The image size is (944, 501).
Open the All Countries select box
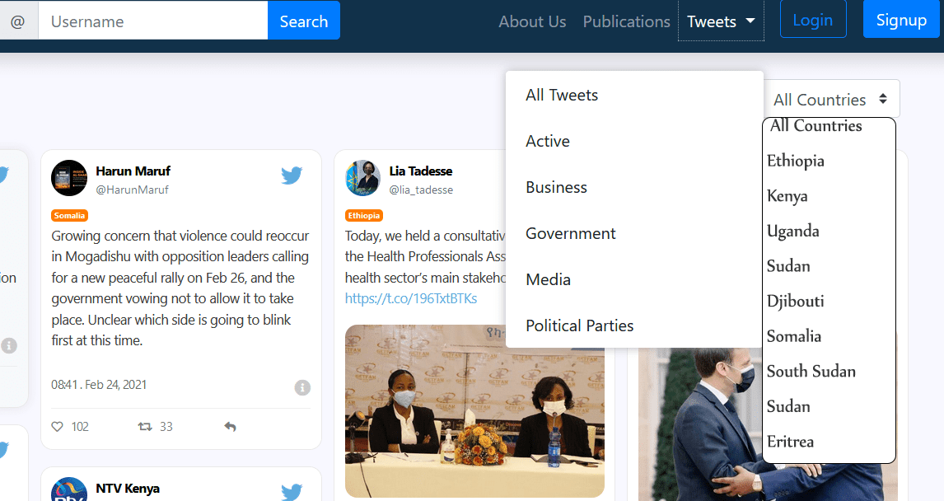point(831,99)
